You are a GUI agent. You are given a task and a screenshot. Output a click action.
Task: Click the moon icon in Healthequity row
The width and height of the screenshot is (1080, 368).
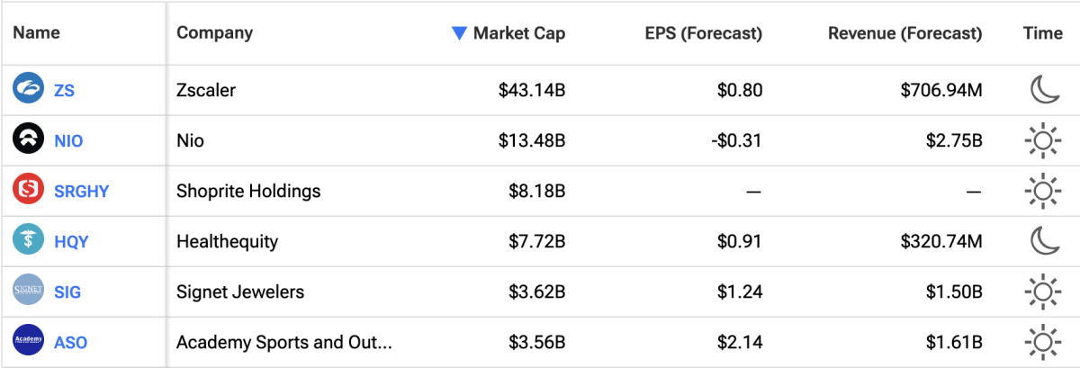1043,241
